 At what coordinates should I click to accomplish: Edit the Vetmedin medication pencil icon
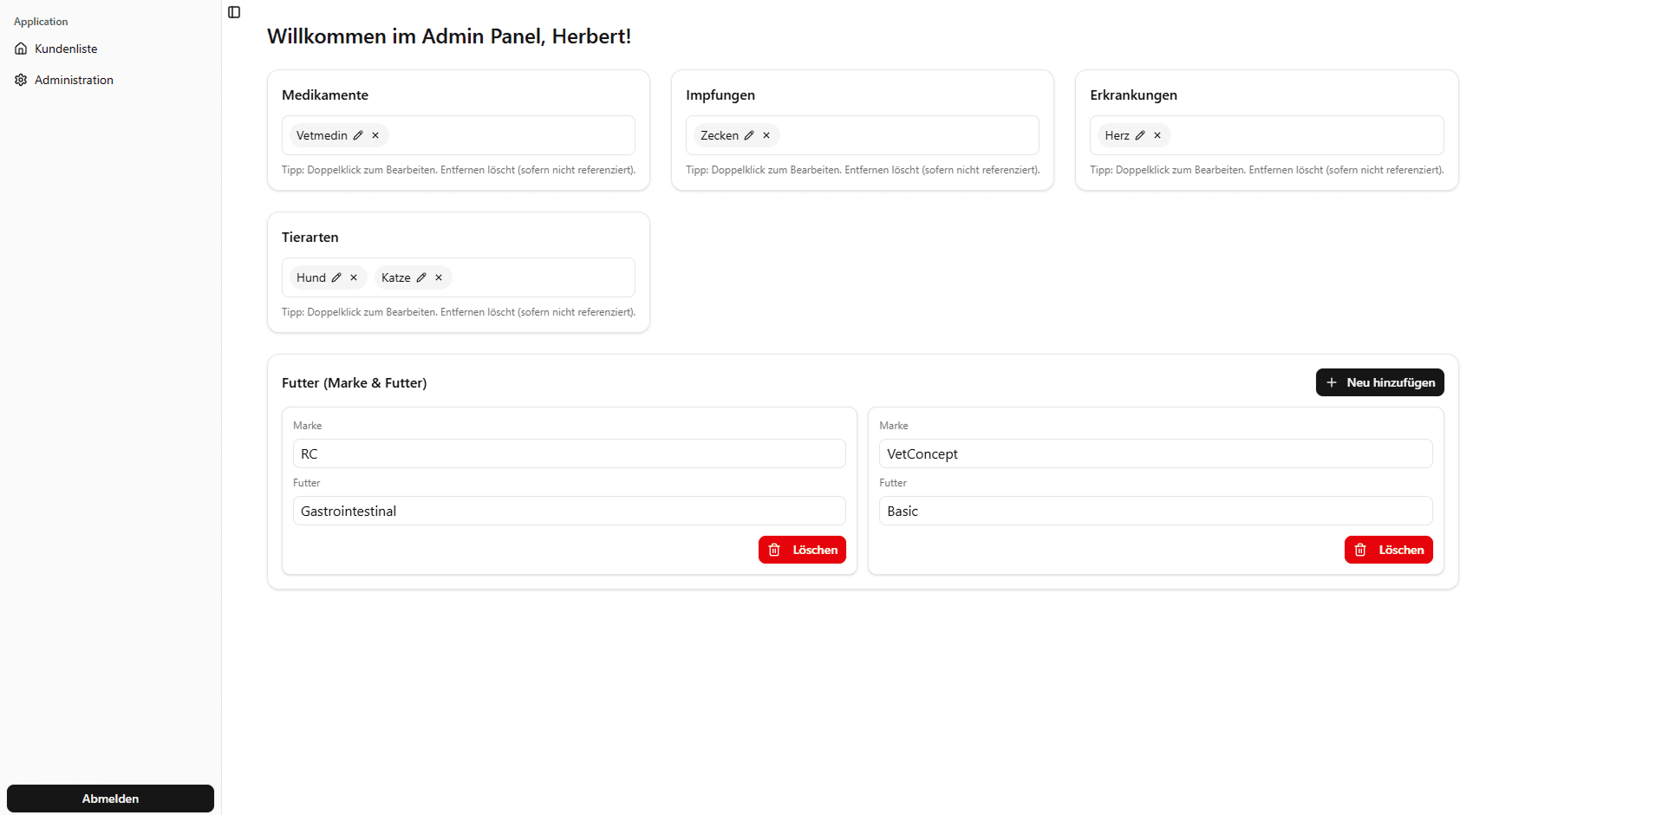358,135
